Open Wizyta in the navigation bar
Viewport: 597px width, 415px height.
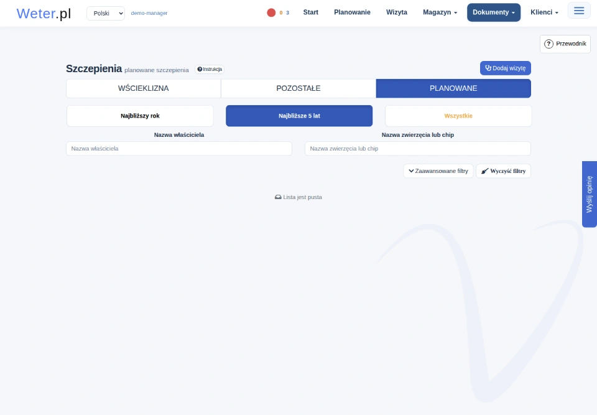(x=397, y=12)
